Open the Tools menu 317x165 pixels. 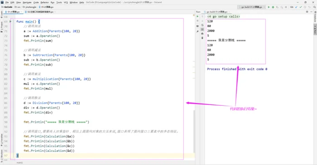pyautogui.click(x=59, y=2)
